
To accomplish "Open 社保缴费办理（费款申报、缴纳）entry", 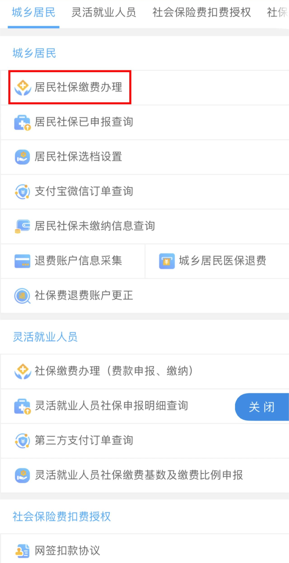I will pos(114,371).
